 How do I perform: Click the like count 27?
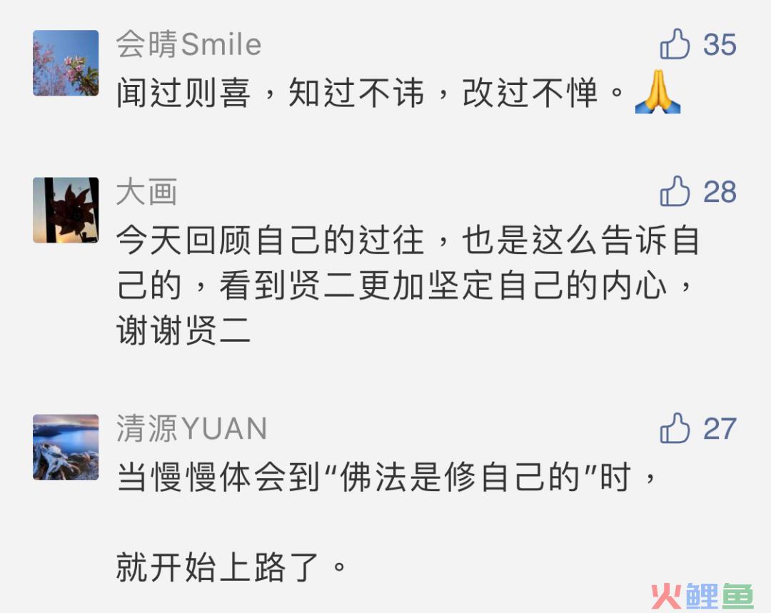tap(720, 429)
